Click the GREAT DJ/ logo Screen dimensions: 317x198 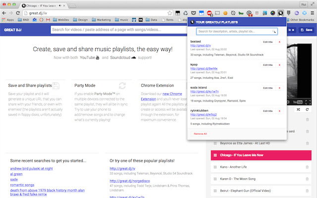click(x=13, y=30)
